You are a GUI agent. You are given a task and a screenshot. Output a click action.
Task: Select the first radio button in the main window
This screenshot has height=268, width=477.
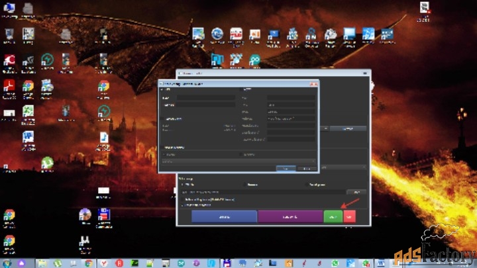[183, 185]
